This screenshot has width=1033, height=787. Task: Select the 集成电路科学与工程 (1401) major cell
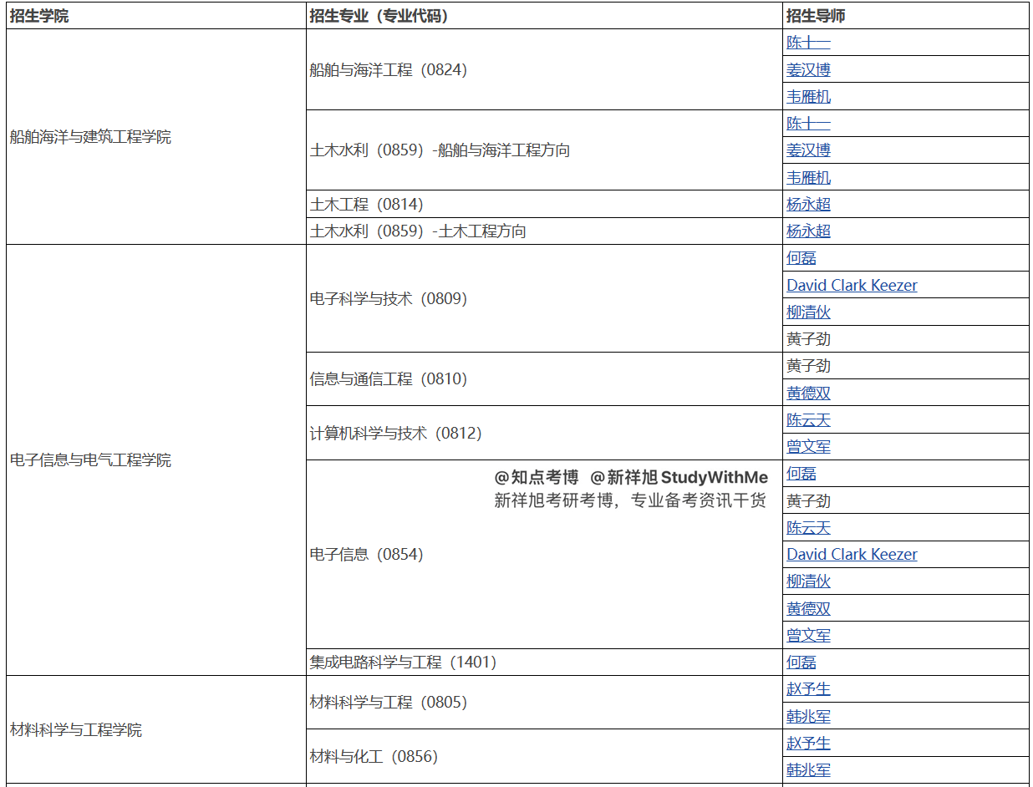pos(544,662)
